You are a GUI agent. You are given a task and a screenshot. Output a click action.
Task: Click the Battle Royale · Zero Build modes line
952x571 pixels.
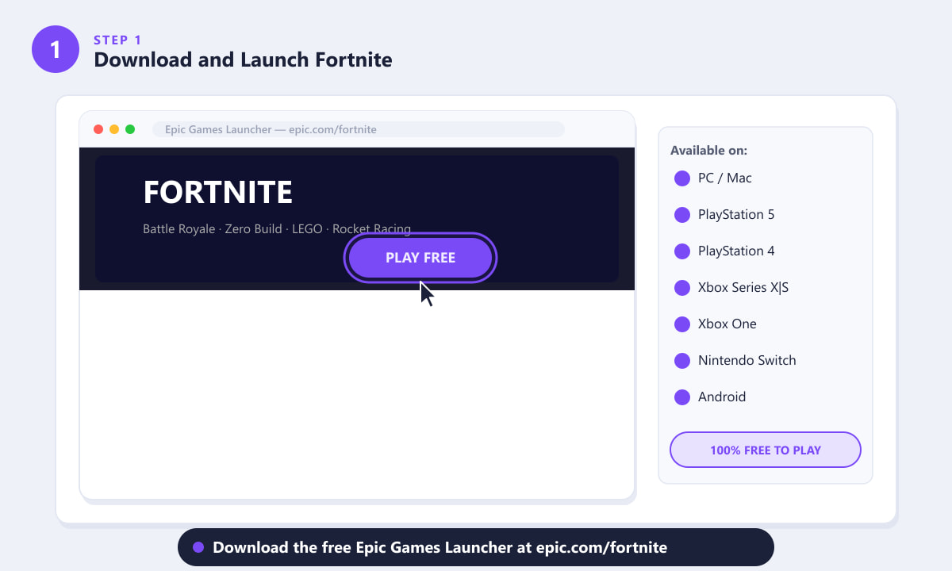(277, 228)
